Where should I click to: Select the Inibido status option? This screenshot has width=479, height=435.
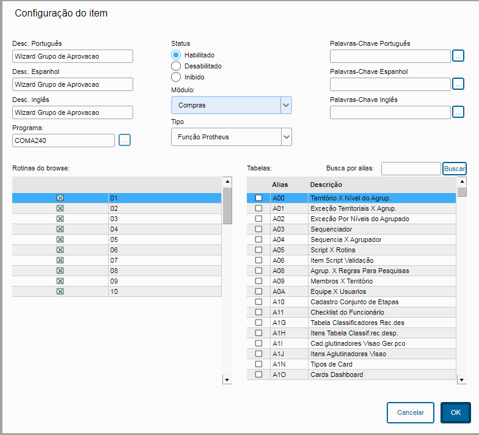(x=176, y=77)
